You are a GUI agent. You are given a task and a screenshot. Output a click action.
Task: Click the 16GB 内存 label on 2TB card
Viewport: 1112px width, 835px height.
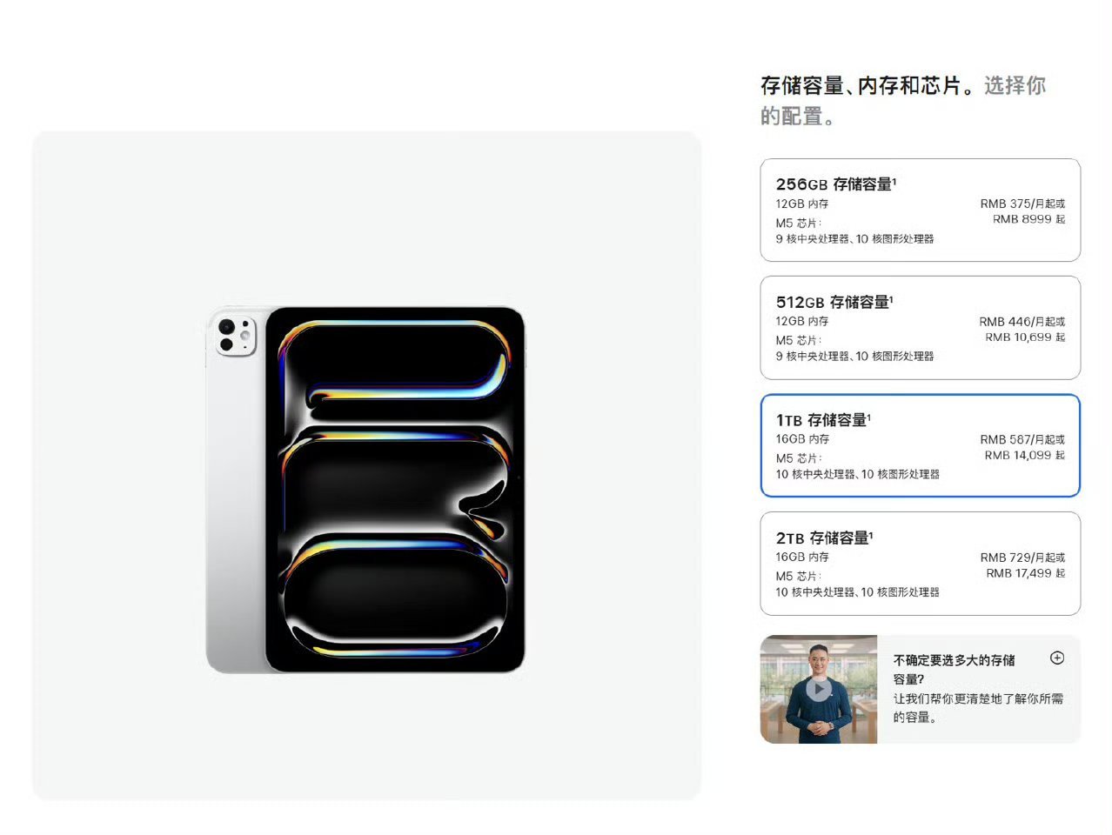click(x=802, y=557)
